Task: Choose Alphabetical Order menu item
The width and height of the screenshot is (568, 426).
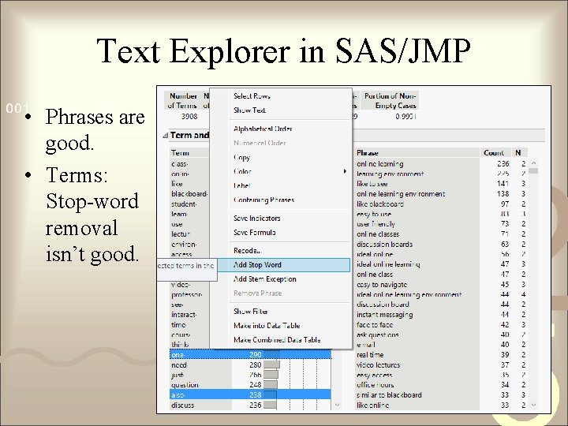Action: (x=263, y=129)
